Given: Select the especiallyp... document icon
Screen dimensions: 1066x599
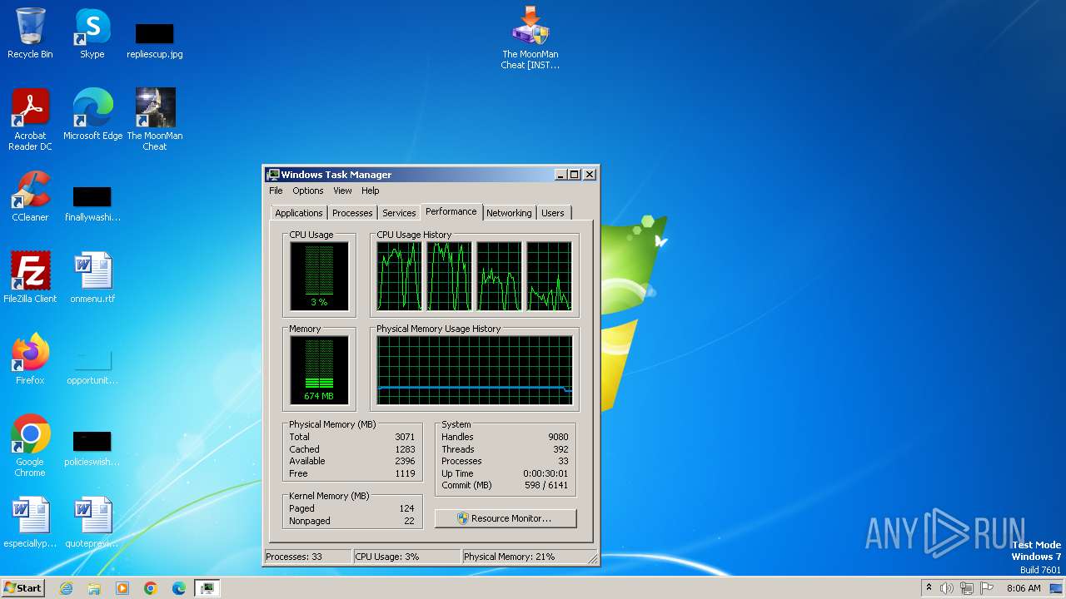Looking at the screenshot, I should [30, 522].
